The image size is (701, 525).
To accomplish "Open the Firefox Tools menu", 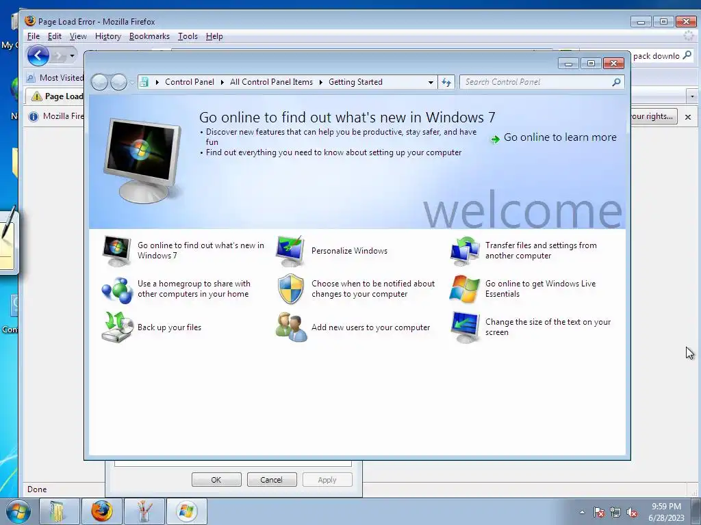I will [x=188, y=36].
